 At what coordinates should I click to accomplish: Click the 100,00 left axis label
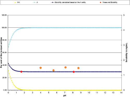click(4, 28)
